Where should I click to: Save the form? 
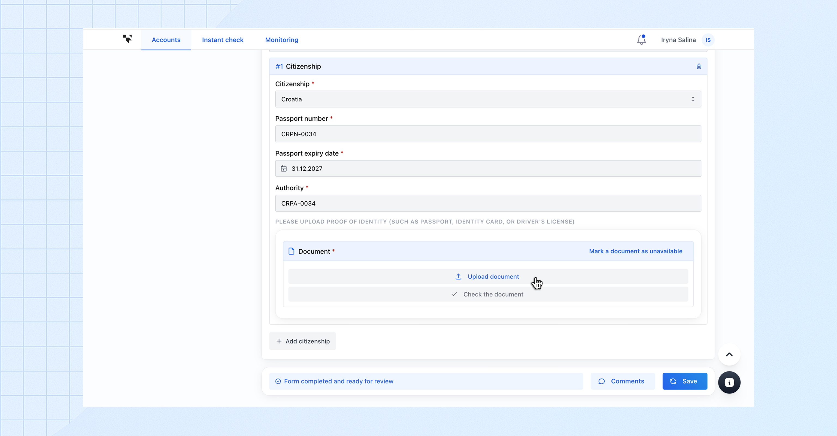pyautogui.click(x=685, y=381)
